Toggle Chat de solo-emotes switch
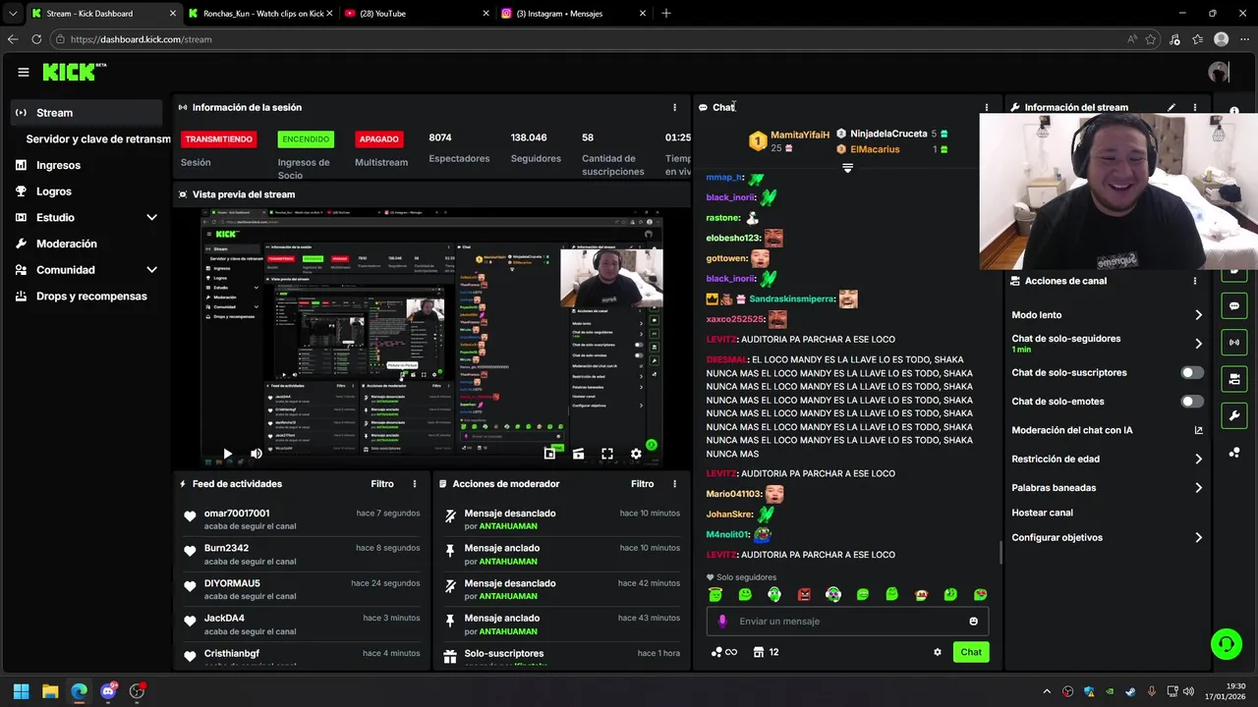This screenshot has height=707, width=1258. pyautogui.click(x=1192, y=401)
